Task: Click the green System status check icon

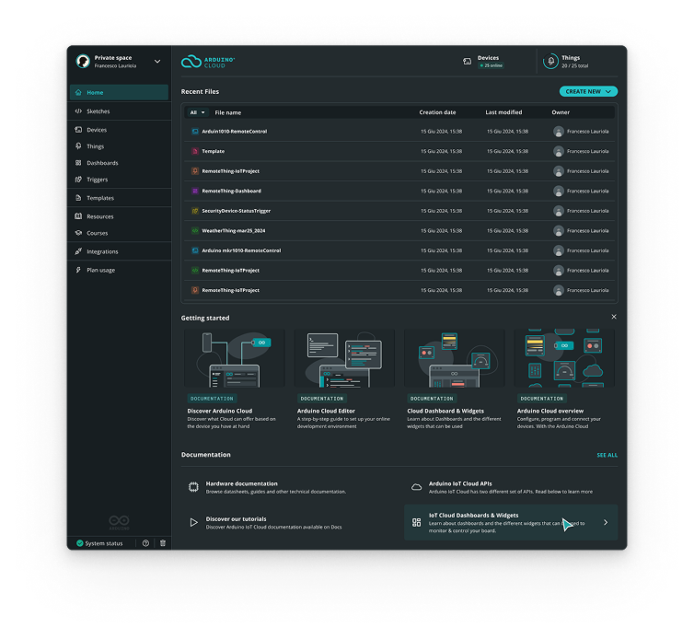Action: click(x=80, y=543)
